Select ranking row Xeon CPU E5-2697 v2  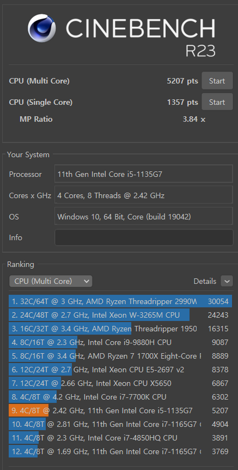[x=120, y=370]
